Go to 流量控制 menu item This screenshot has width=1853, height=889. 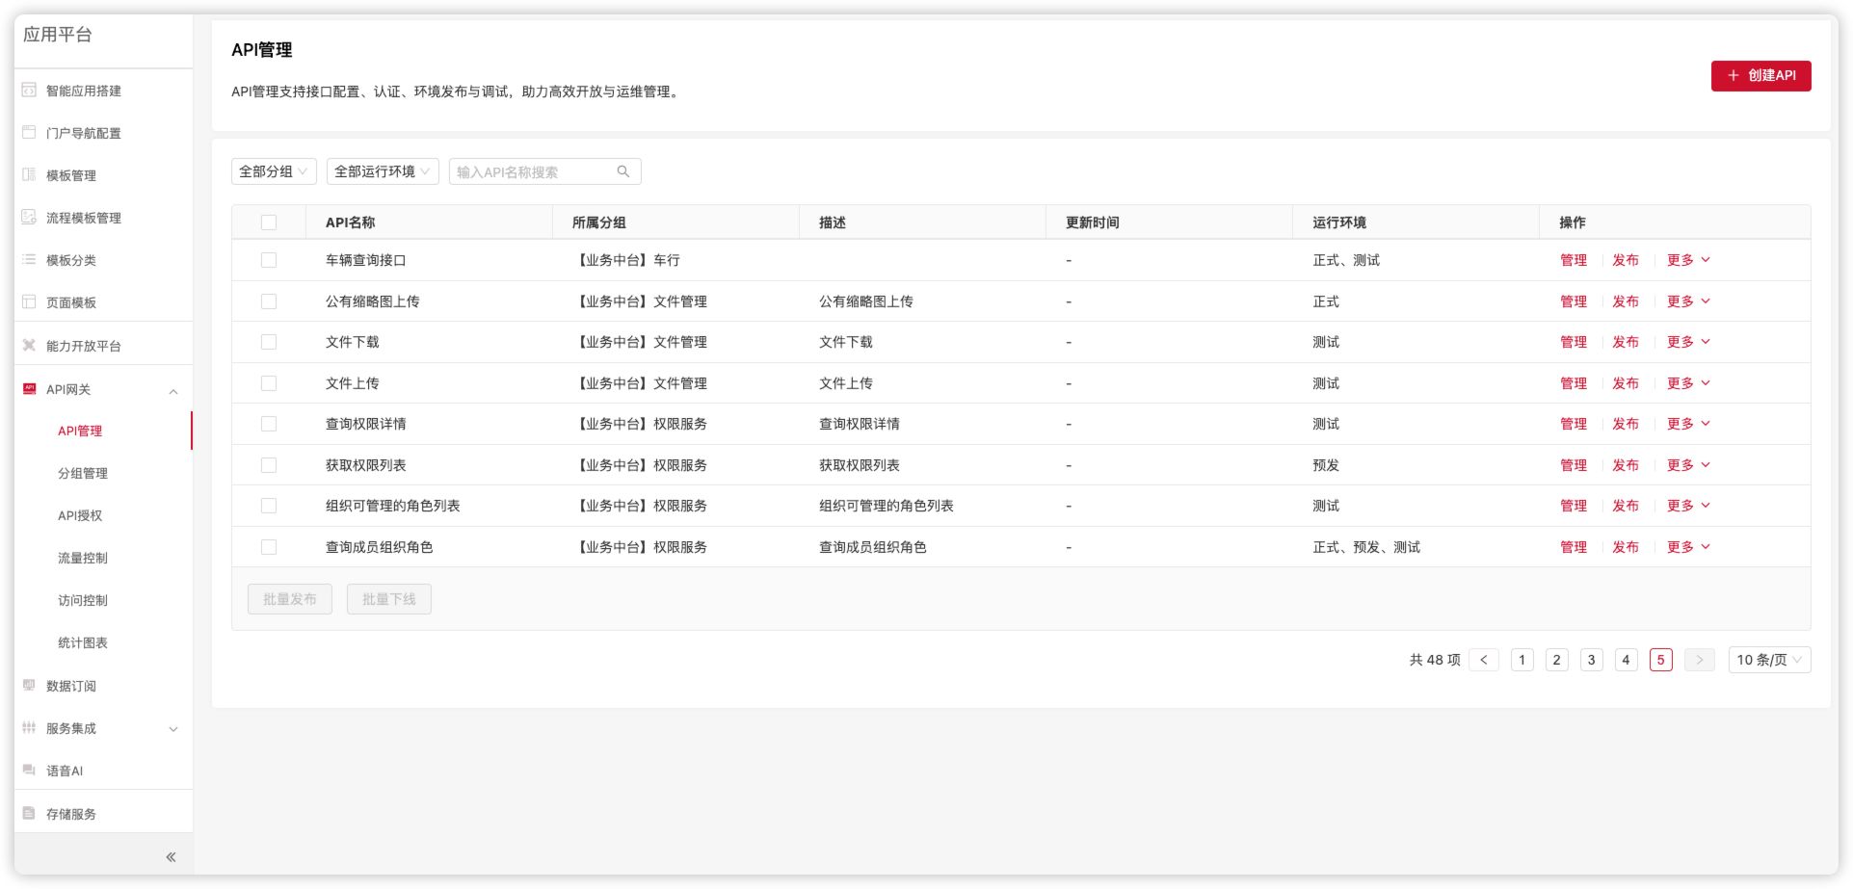click(81, 558)
